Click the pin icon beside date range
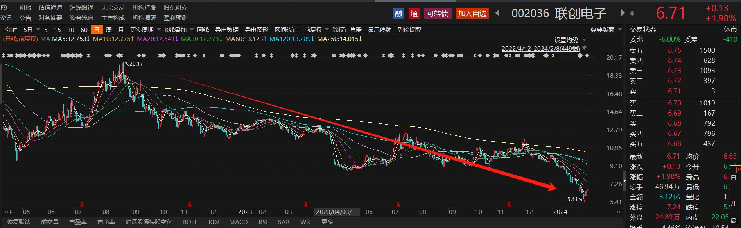 (x=584, y=48)
